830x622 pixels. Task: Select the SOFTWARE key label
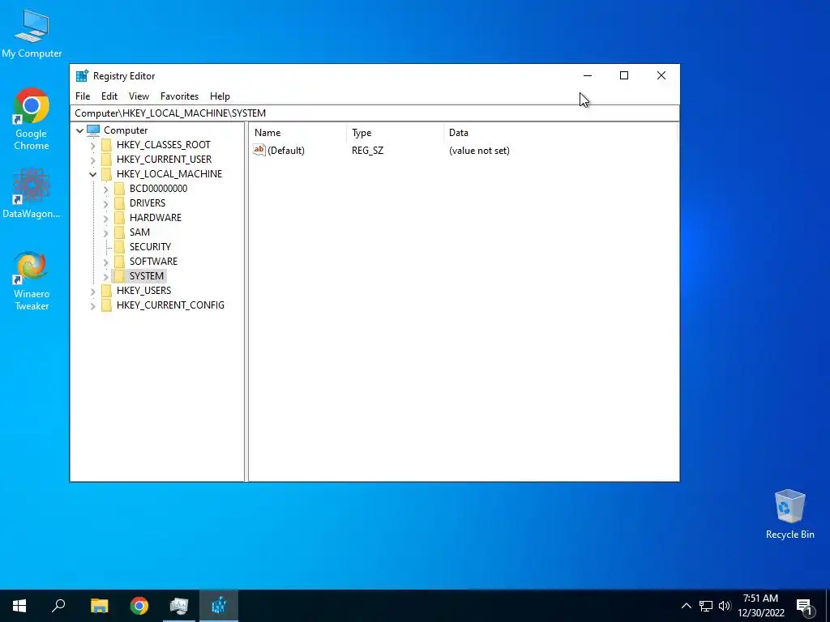coord(153,262)
